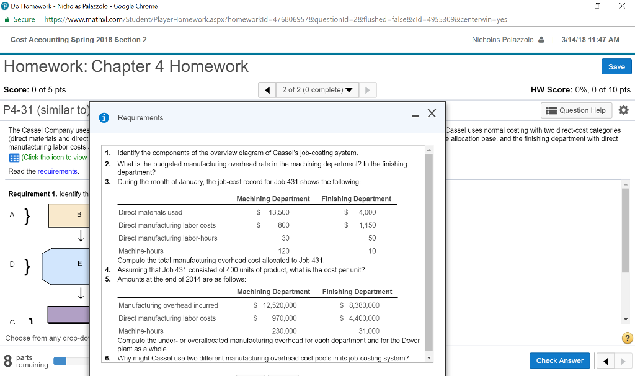Viewport: 635px width, 376px height.
Task: Click the info icon in the Requirements header
Action: tap(104, 117)
